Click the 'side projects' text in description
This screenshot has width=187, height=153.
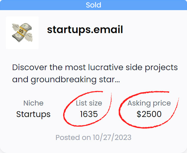pyautogui.click(x=152, y=68)
